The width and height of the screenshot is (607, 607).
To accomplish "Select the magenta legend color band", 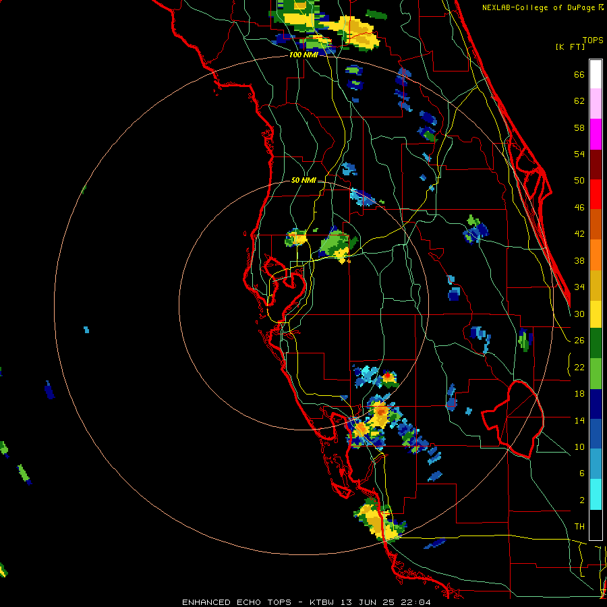I will tap(596, 134).
